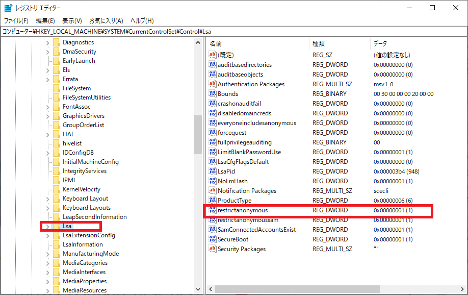468x295 pixels.
Task: Click the tree pane scroll-down arrow
Action: click(198, 289)
